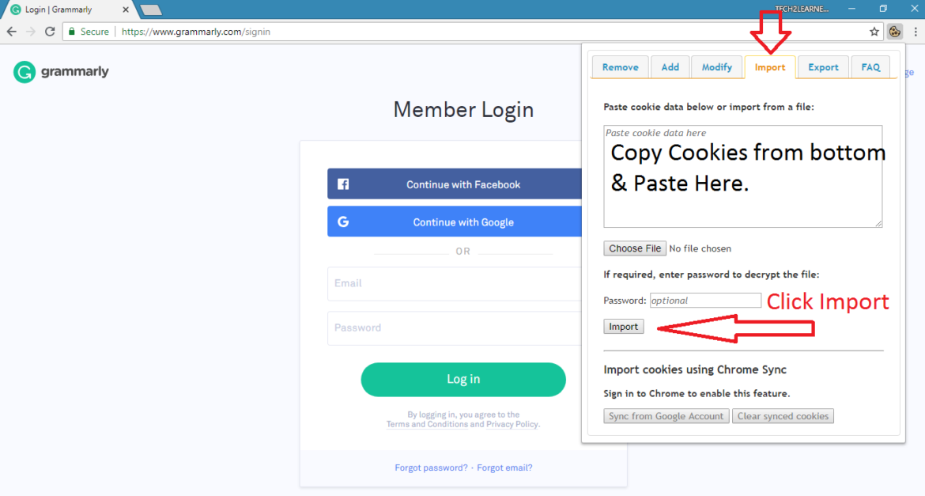The image size is (925, 496).
Task: Close the Login | Grammarly tab
Action: pos(126,9)
